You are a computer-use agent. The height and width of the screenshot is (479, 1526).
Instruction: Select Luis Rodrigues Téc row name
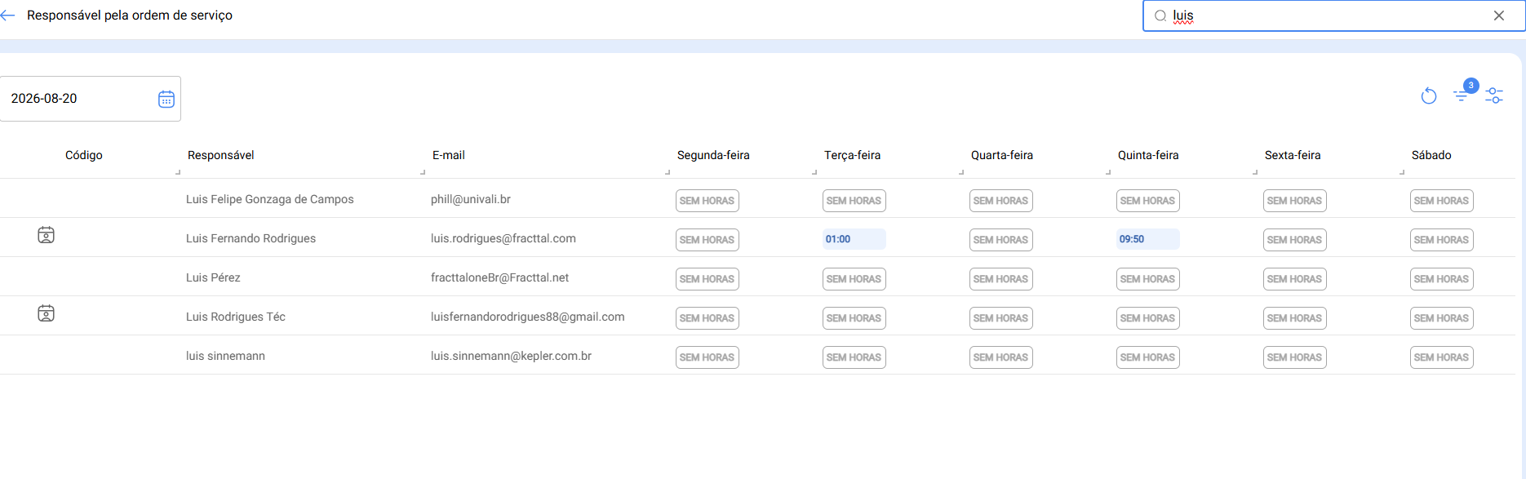coord(236,317)
